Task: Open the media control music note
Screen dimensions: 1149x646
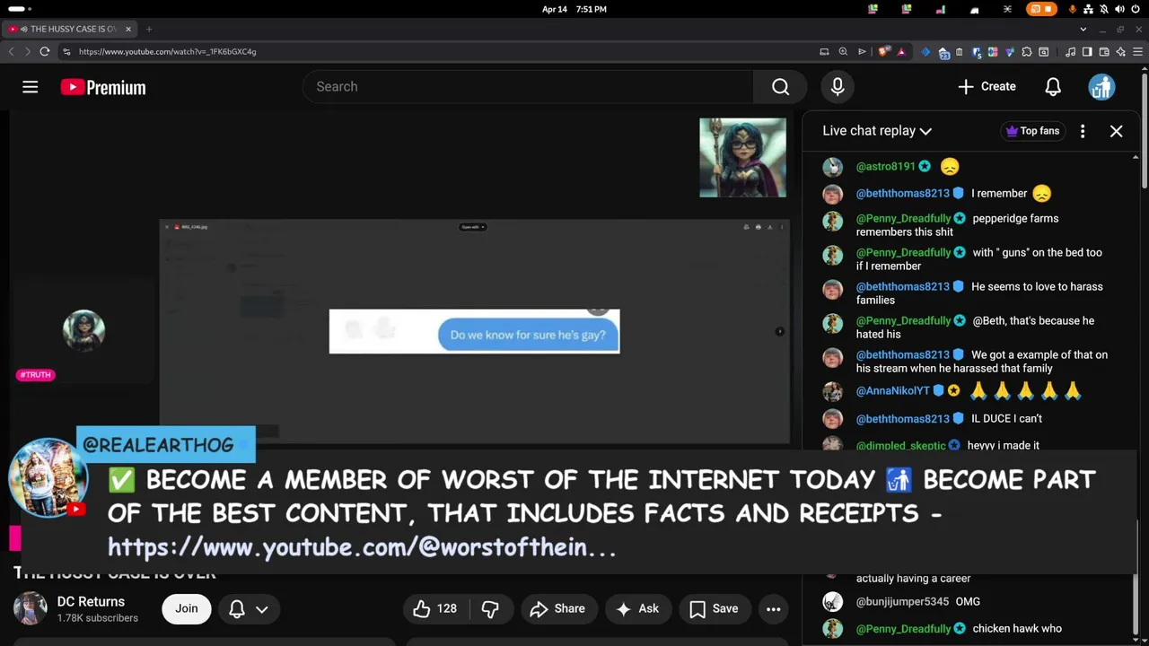Action: (x=1071, y=51)
